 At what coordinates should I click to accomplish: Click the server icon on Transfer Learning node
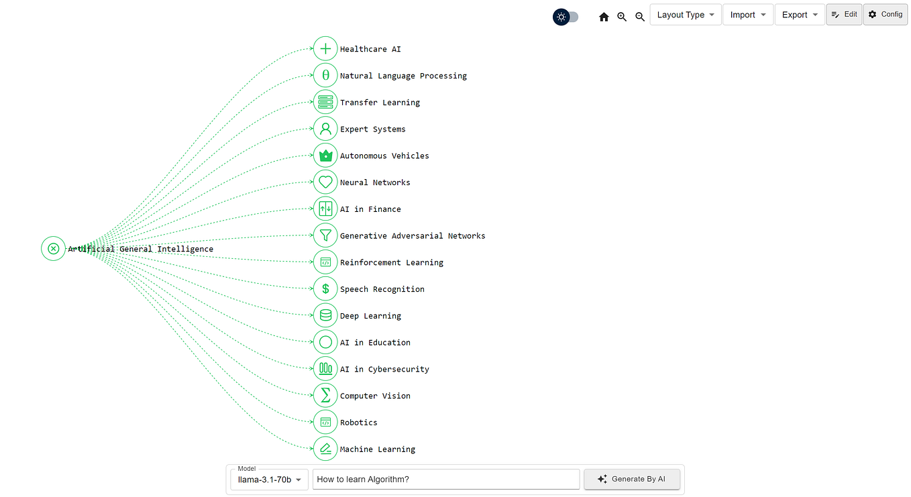click(325, 102)
